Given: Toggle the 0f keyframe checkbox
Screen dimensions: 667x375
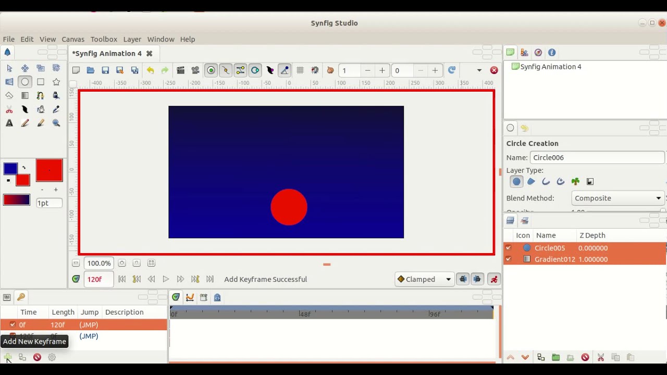Looking at the screenshot, I should pyautogui.click(x=13, y=324).
